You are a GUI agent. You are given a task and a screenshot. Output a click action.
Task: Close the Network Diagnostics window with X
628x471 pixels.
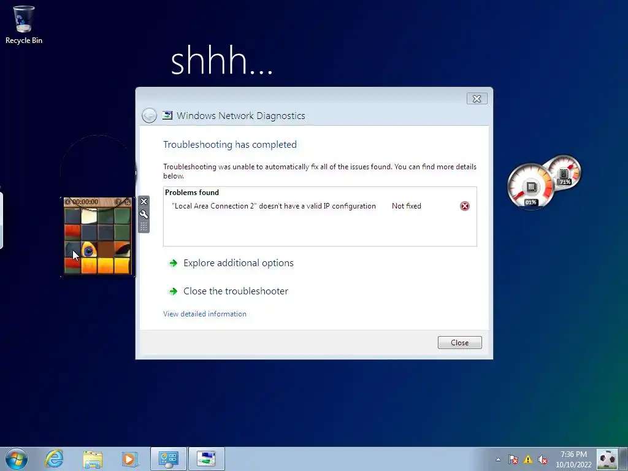pyautogui.click(x=477, y=99)
